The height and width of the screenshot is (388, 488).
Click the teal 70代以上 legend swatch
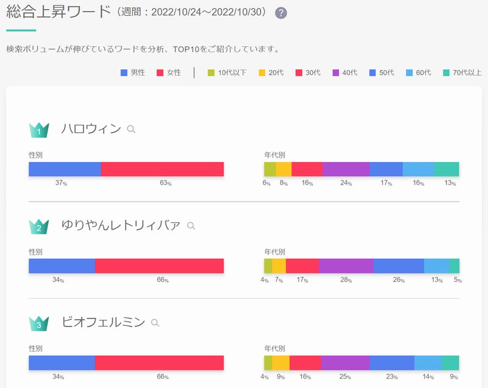tap(446, 72)
